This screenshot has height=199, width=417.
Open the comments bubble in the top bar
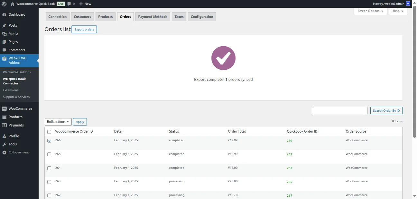click(70, 4)
